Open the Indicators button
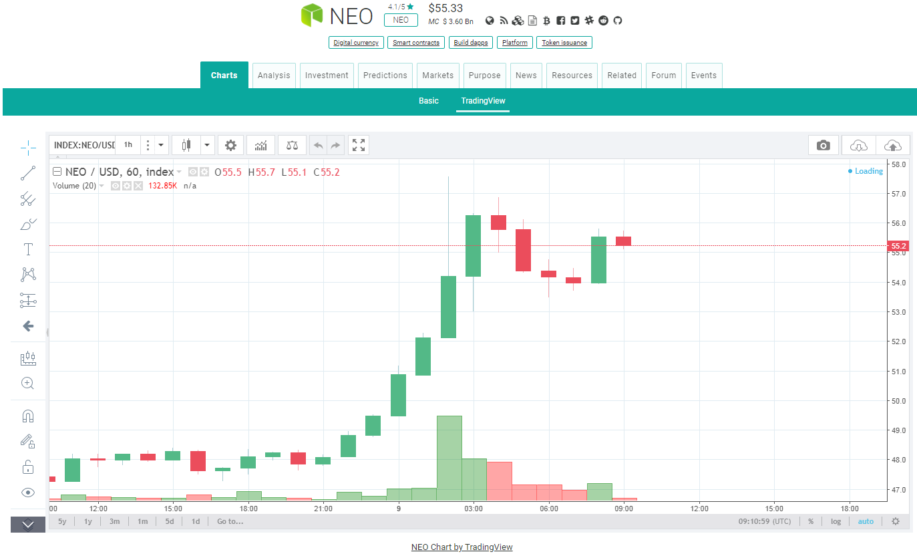The image size is (917, 554). 261,145
